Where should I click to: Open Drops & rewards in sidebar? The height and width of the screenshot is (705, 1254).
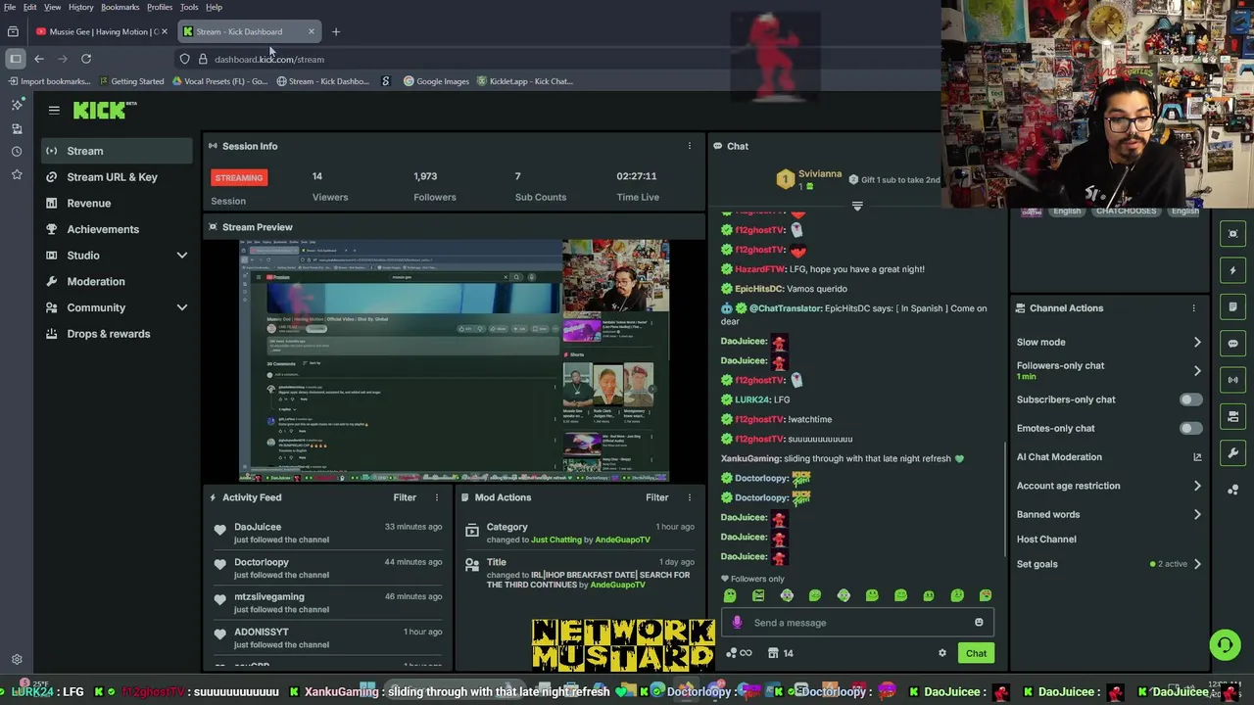[x=117, y=334]
